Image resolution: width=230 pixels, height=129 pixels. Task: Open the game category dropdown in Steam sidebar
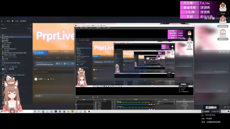[x=14, y=28]
